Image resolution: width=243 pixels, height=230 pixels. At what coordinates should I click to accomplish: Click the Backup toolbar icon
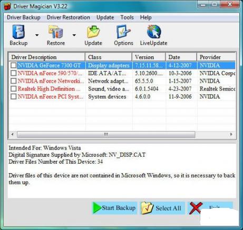point(18,32)
